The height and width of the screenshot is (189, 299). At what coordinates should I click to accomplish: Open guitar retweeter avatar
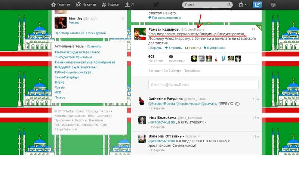(x=216, y=59)
